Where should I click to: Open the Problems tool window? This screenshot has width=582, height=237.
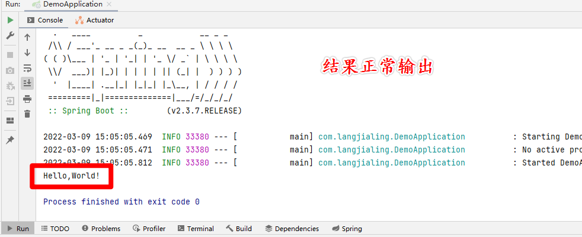pos(101,229)
